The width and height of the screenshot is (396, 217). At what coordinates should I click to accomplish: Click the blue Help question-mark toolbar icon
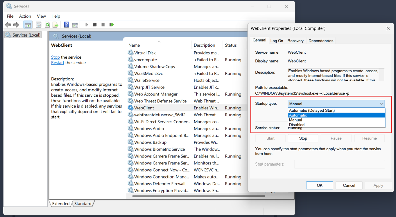(x=67, y=25)
